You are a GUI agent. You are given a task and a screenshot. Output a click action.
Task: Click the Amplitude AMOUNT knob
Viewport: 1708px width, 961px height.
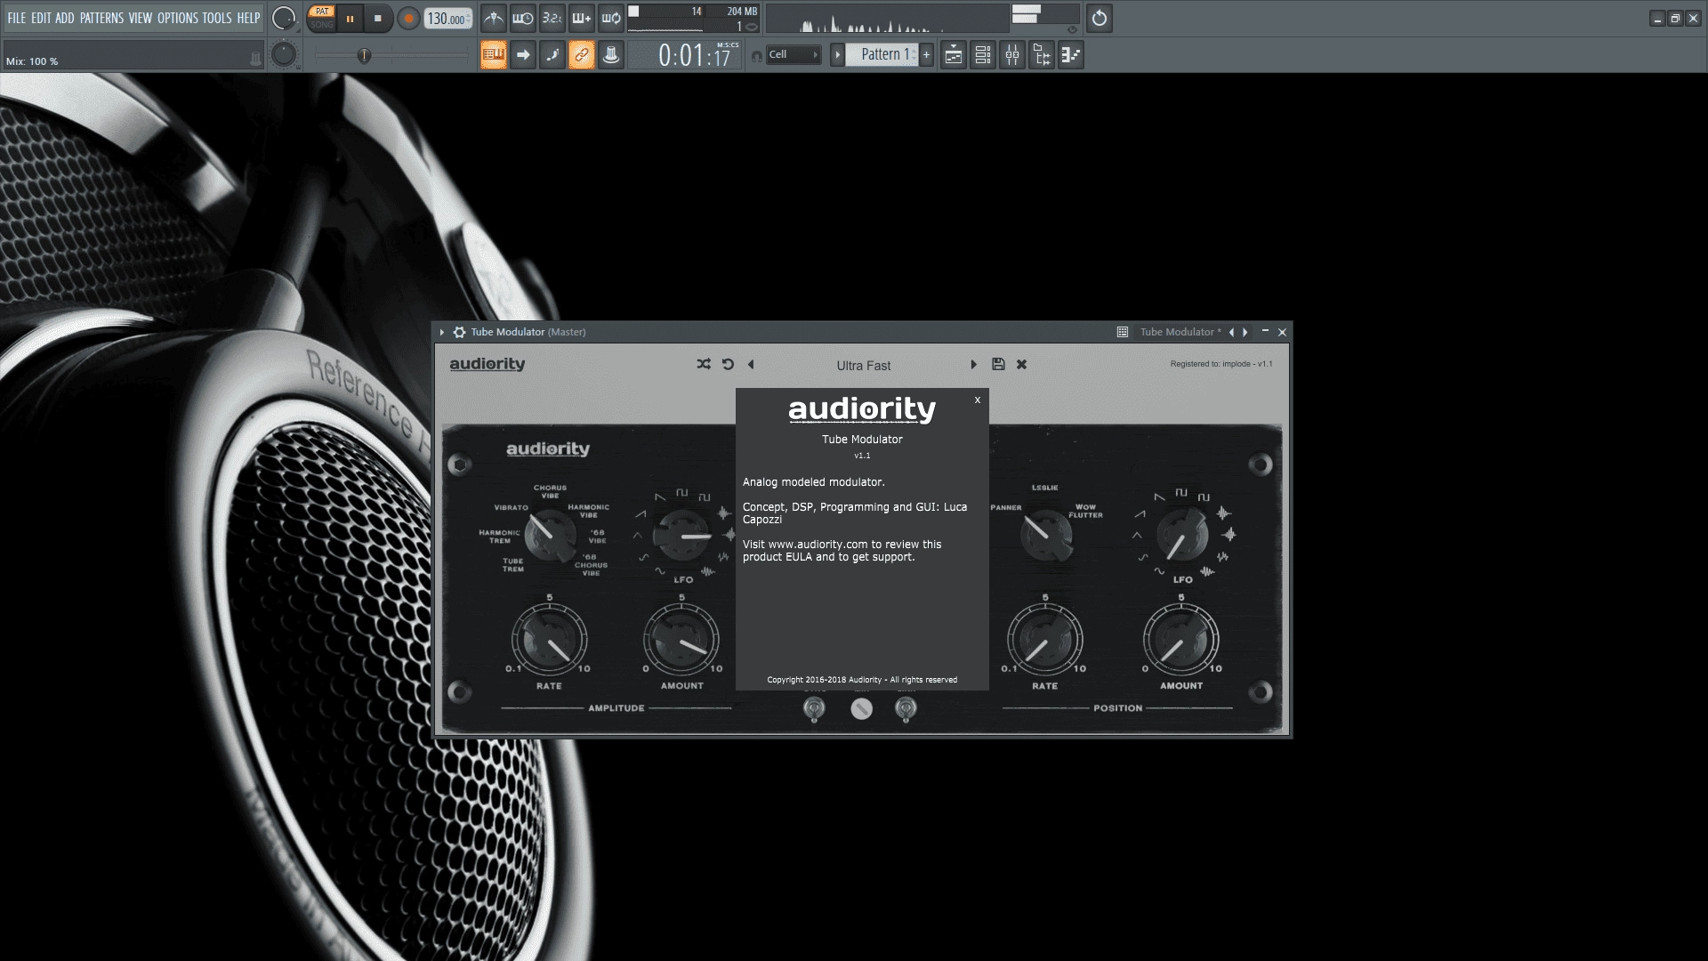[x=681, y=639]
